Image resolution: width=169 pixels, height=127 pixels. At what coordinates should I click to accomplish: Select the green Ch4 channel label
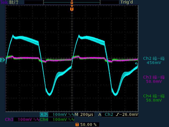click(x=44, y=120)
